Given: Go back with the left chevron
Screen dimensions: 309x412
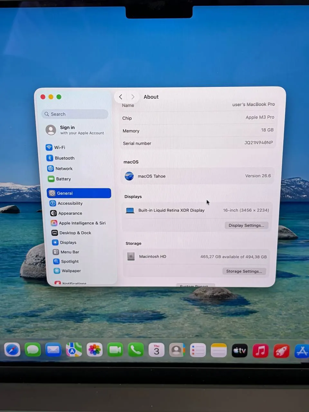Looking at the screenshot, I should tap(121, 97).
